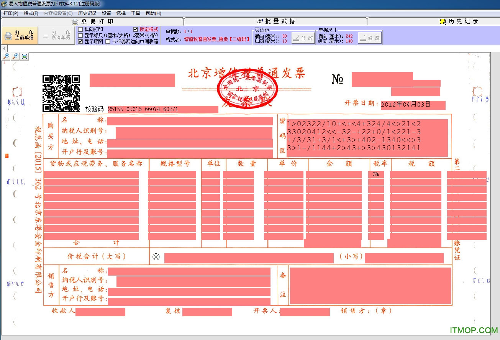Click 修改 button for 页边距
This screenshot has width=500, height=340.
coord(303,38)
